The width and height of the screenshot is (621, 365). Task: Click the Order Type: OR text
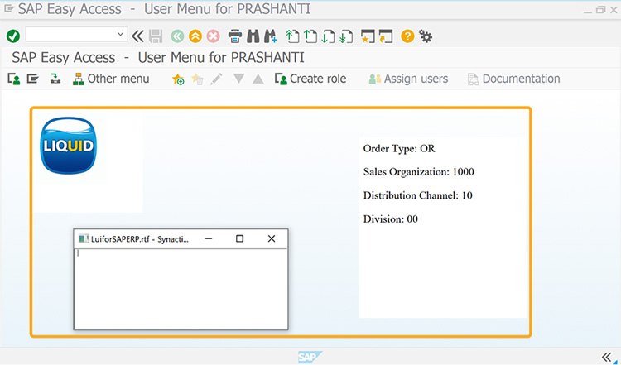(x=399, y=149)
